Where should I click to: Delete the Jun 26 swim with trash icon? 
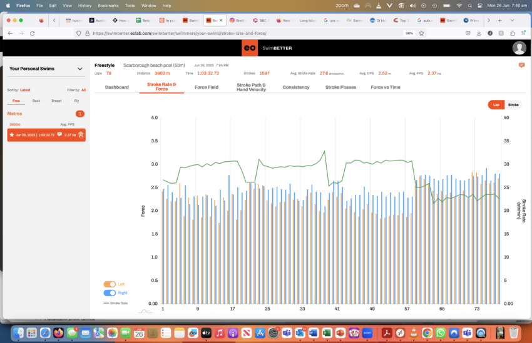pos(81,134)
